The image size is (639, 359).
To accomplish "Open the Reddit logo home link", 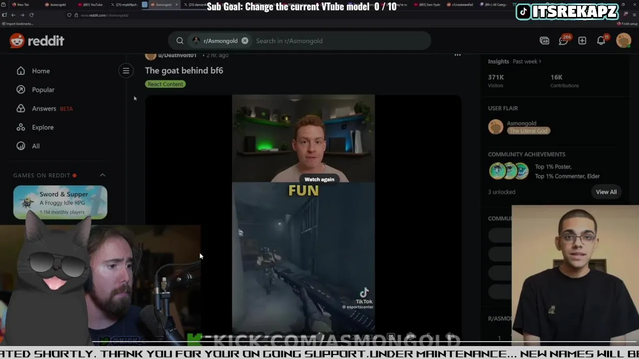I will 37,41.
